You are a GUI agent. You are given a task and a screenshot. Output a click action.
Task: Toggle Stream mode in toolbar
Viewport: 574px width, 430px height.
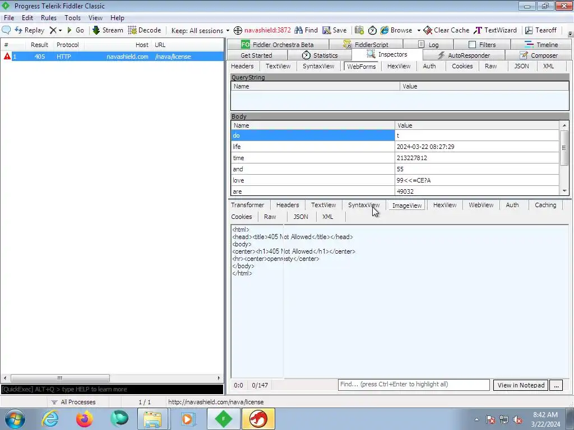[108, 30]
